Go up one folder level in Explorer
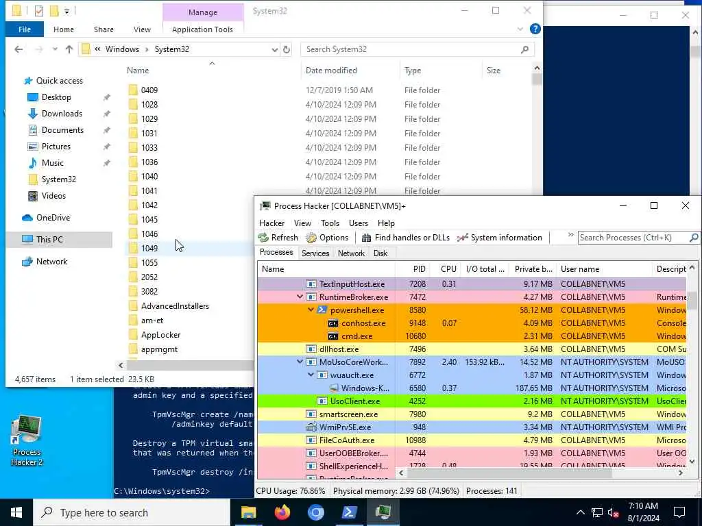702x526 pixels. [x=69, y=49]
